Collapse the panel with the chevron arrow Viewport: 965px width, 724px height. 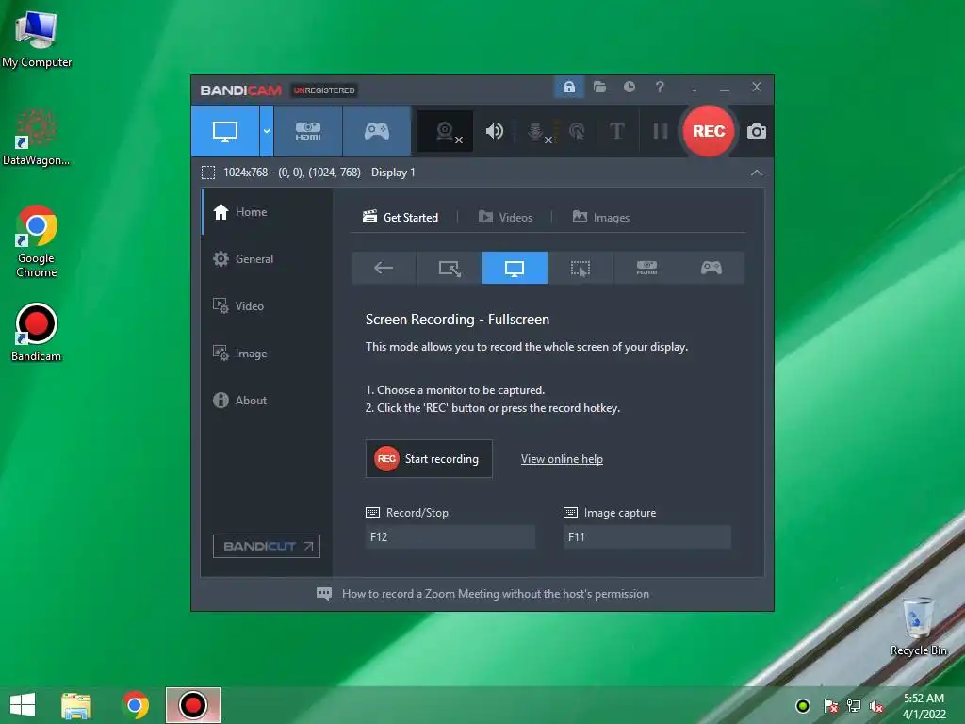click(x=757, y=173)
